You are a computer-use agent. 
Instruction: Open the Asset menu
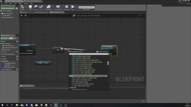click(x=10, y=3)
